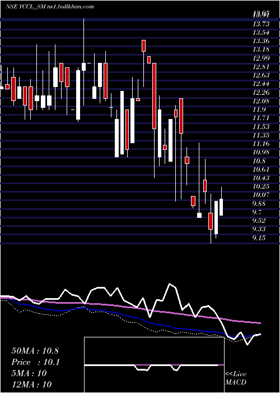Click the 10.43 price axis label
Image resolution: width=280 pixels, height=393 pixels.
coord(262,178)
